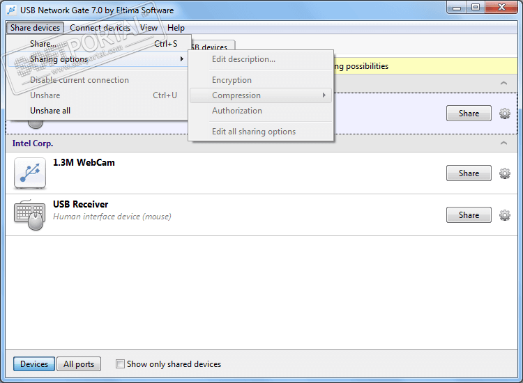523x383 pixels.
Task: Minimize the USB Network Gate window
Action: (457, 8)
